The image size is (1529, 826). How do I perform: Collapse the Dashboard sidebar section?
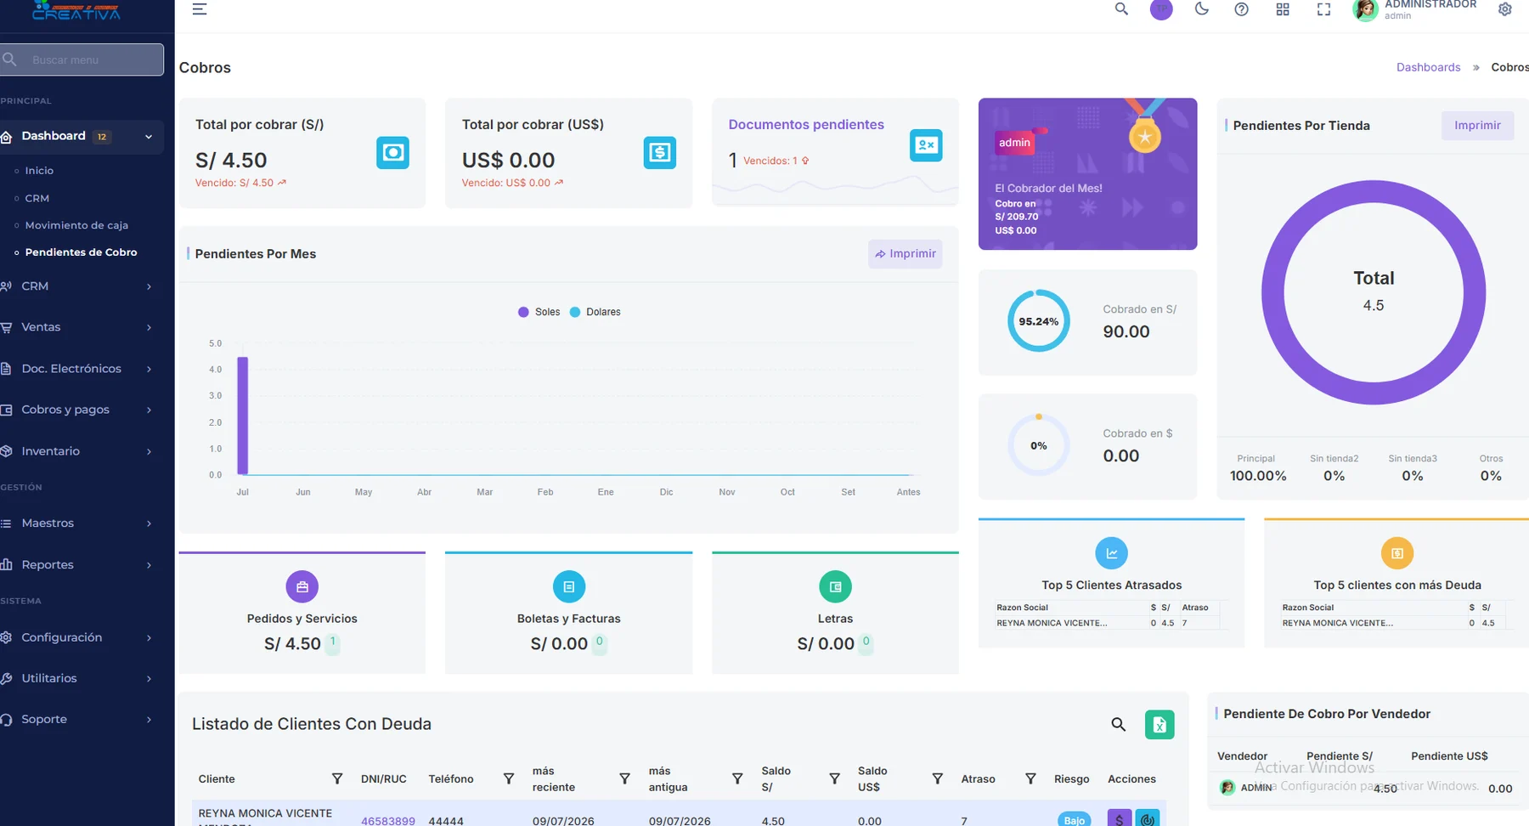[x=82, y=136]
